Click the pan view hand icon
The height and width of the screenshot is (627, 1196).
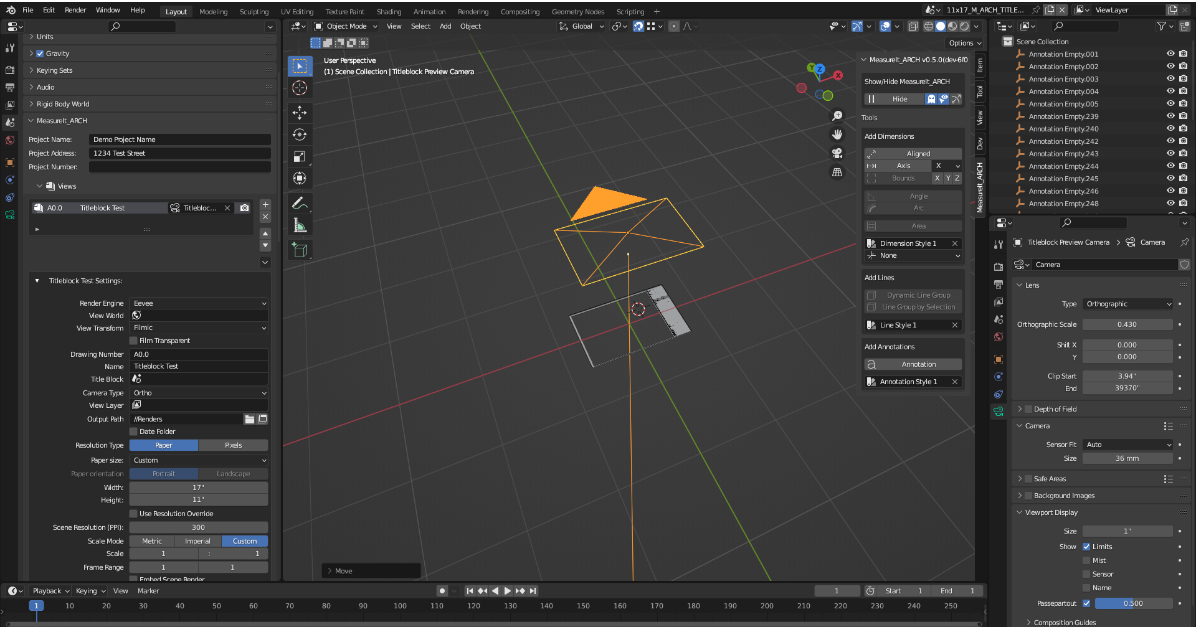coord(837,134)
